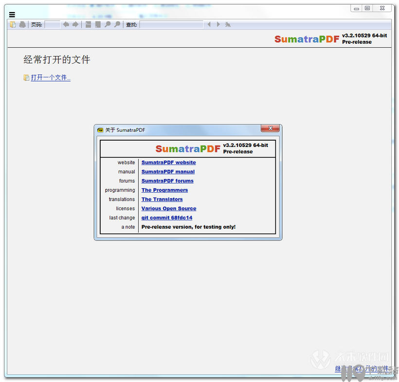Find previous match arrow
Image resolution: width=399 pixels, height=382 pixels.
tap(209, 24)
